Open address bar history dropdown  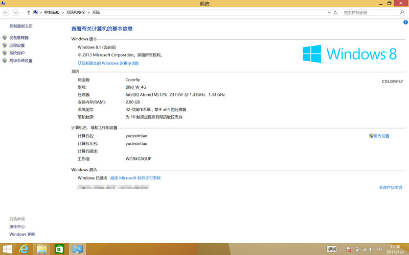(329, 12)
